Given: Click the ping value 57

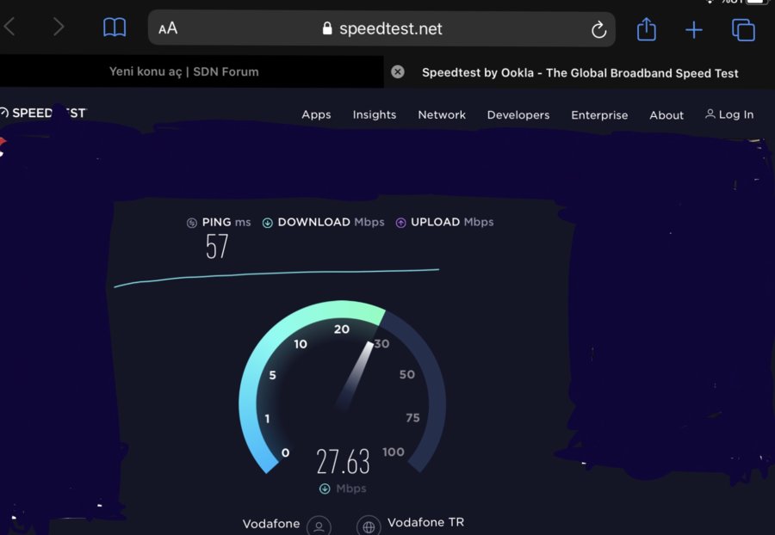Looking at the screenshot, I should pos(217,246).
